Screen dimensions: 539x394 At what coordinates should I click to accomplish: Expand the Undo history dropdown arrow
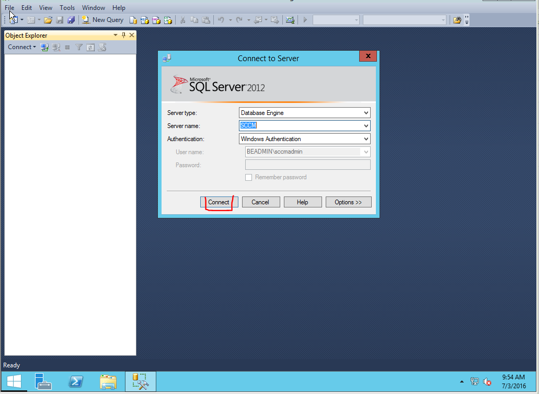point(231,20)
